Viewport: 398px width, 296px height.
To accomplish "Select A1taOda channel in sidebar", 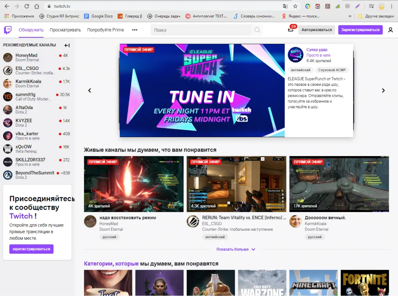I will (x=37, y=110).
